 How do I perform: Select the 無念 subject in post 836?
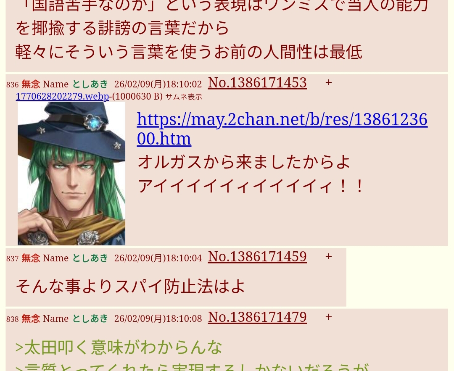pyautogui.click(x=31, y=84)
